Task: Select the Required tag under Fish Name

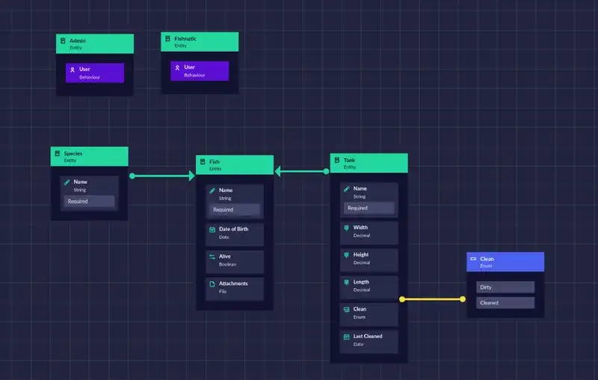Action: pyautogui.click(x=234, y=210)
